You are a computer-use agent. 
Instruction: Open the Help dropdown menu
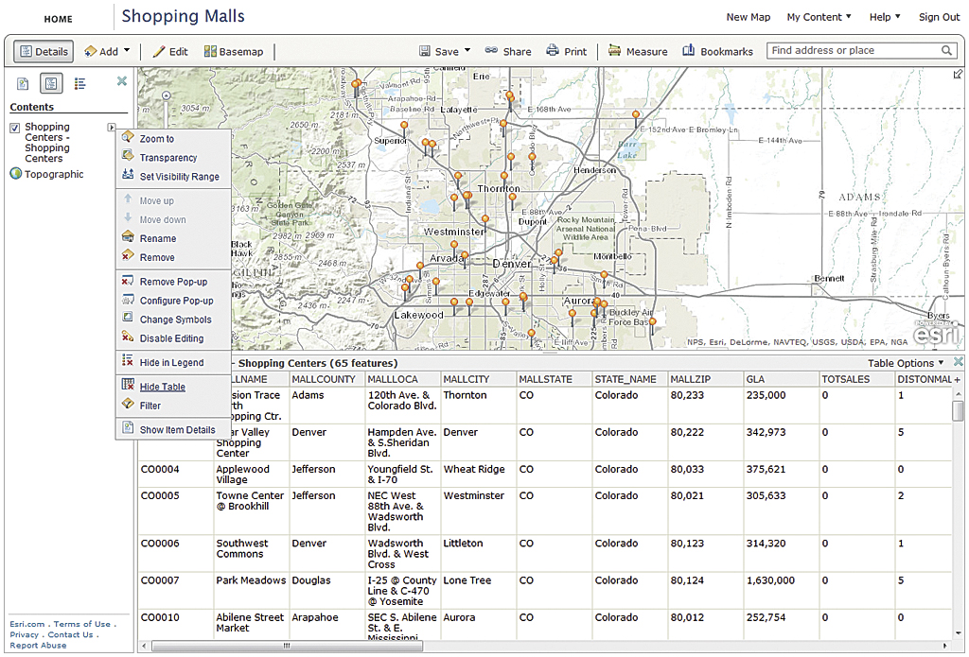[885, 17]
